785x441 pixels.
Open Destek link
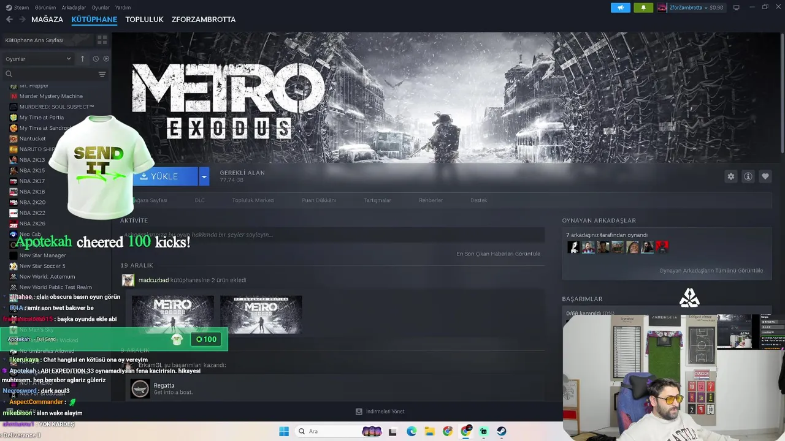coord(479,200)
